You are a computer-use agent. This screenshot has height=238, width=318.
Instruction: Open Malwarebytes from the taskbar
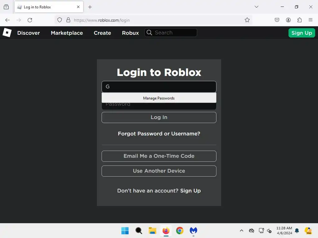point(193,231)
